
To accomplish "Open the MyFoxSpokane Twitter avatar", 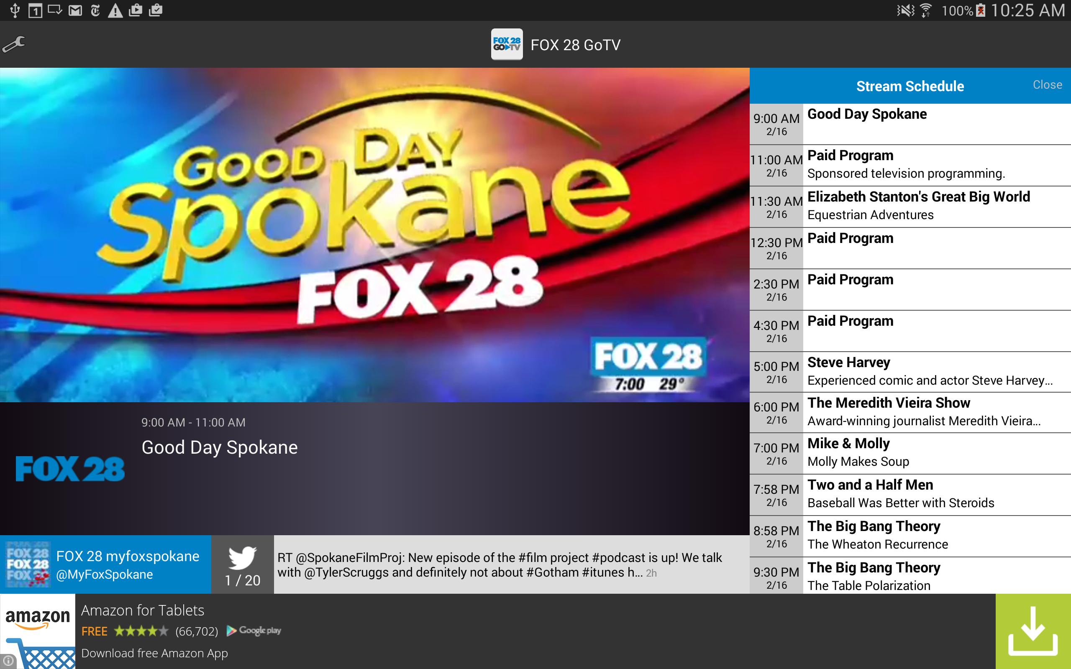I will click(28, 564).
